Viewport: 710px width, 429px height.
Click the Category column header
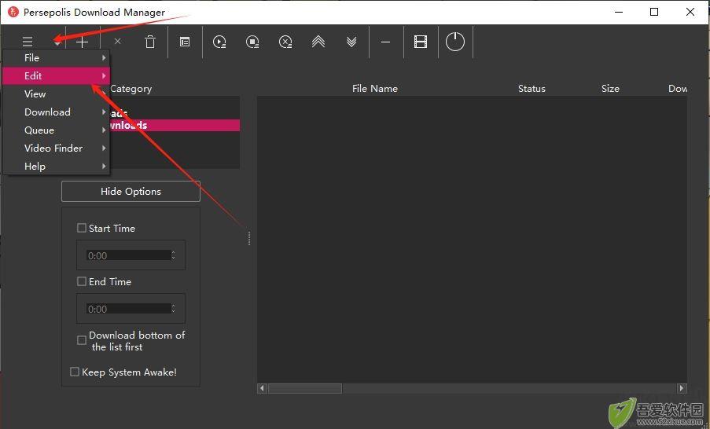131,89
